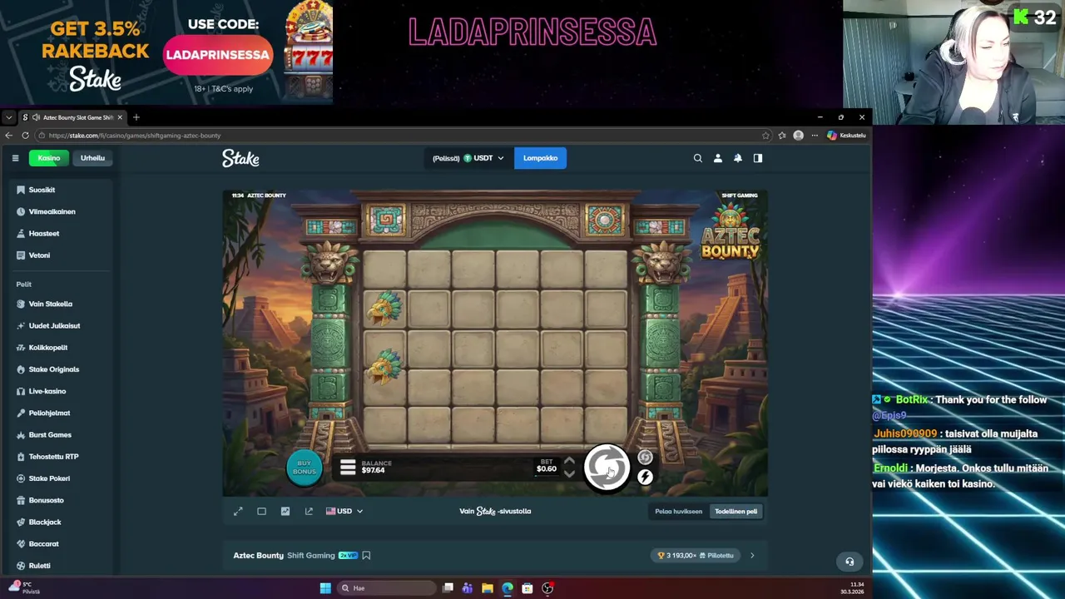
Task: Open a new browser tab
Action: pos(136,117)
